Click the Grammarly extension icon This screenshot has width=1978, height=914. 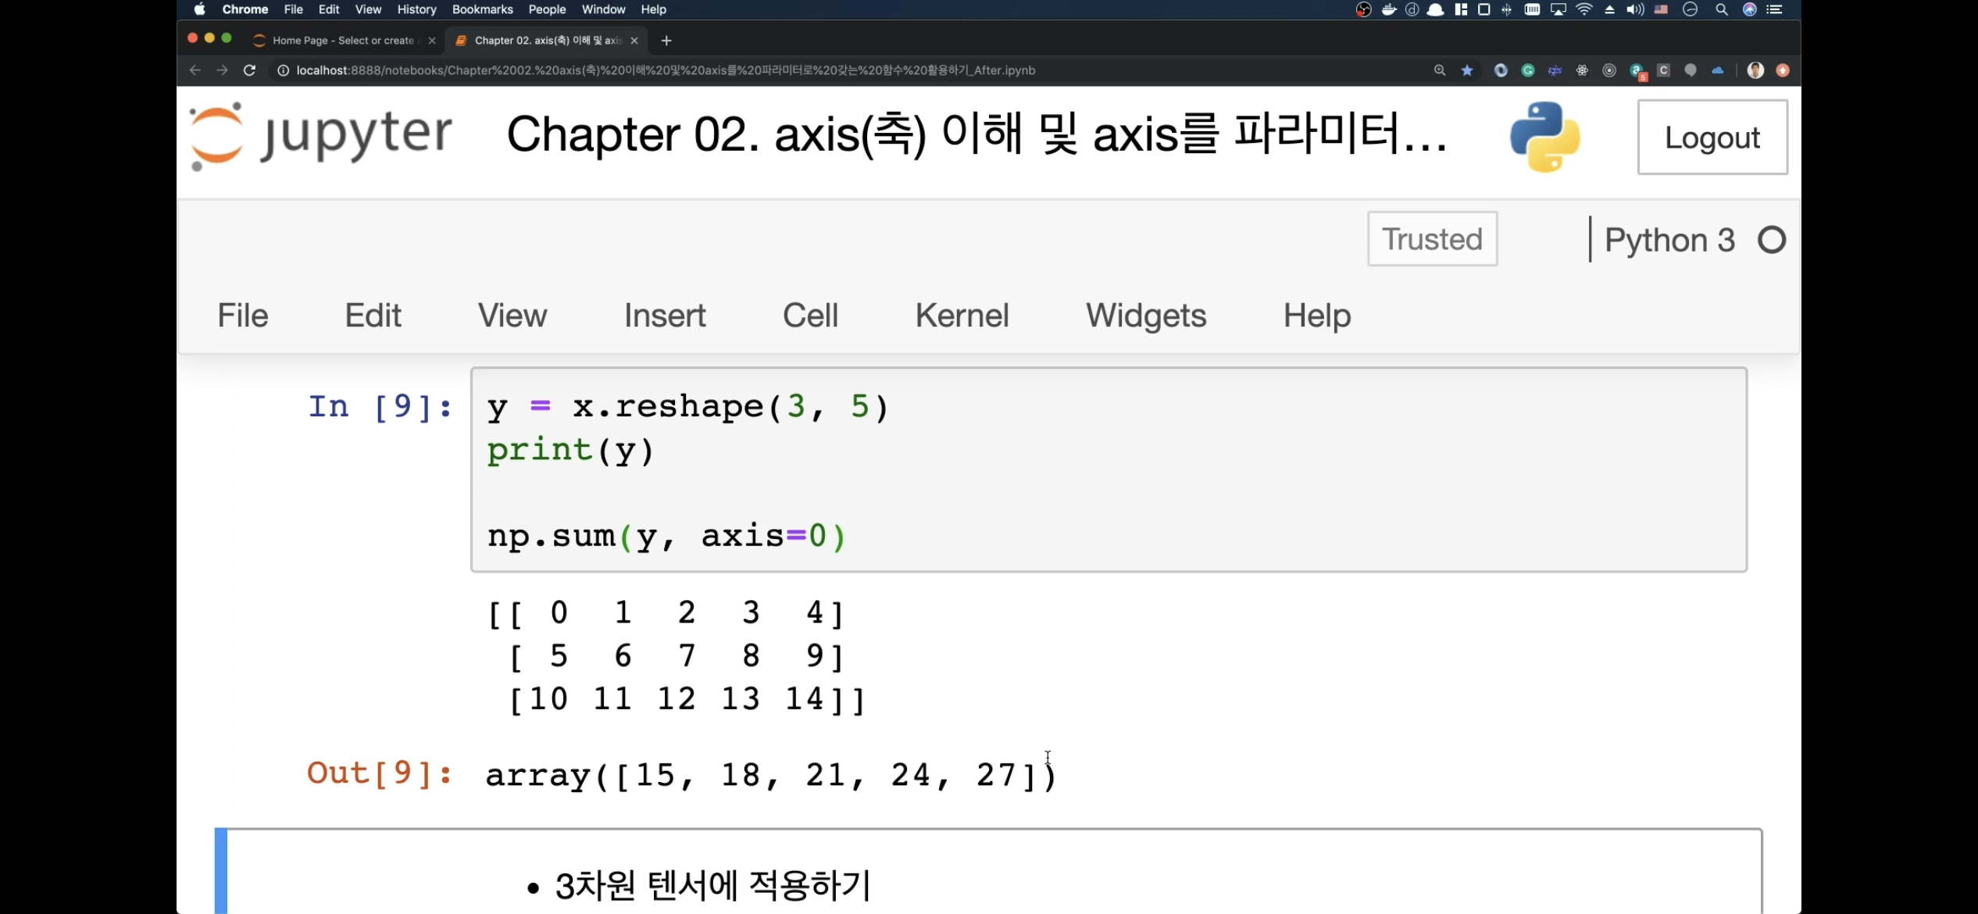(x=1528, y=70)
